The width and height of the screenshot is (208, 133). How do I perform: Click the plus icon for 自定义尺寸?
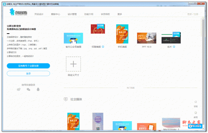73,64
